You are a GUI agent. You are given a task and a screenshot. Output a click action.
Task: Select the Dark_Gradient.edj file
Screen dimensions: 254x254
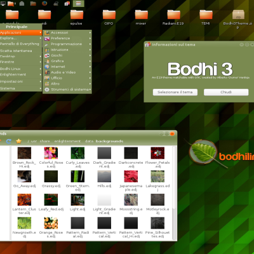(104, 157)
